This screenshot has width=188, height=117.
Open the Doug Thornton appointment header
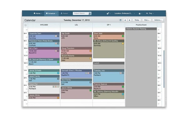click(76, 48)
